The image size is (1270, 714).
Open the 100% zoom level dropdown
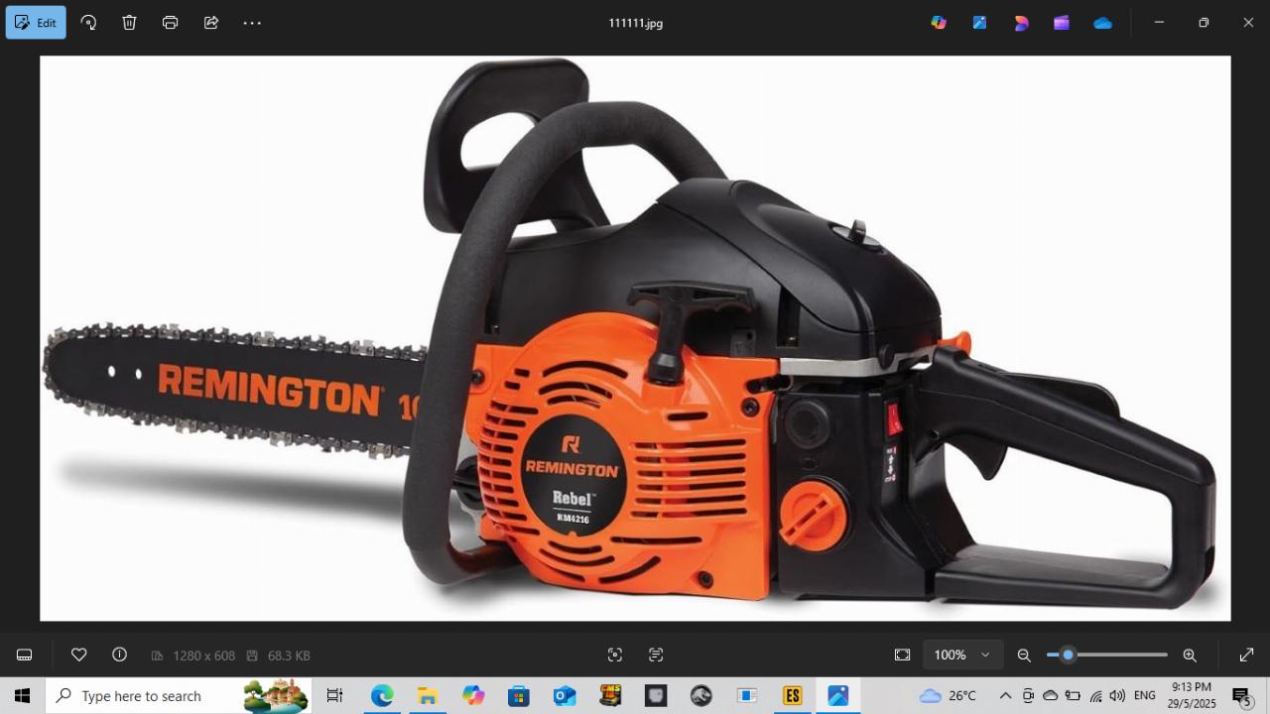(962, 654)
